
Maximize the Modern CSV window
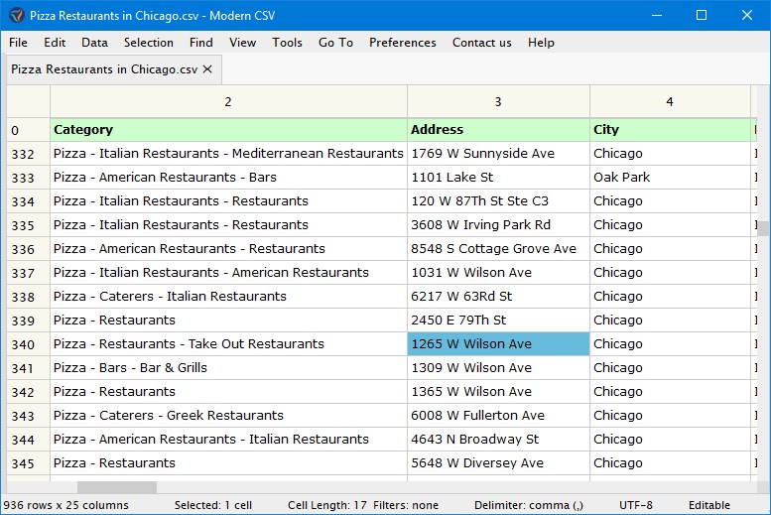702,15
